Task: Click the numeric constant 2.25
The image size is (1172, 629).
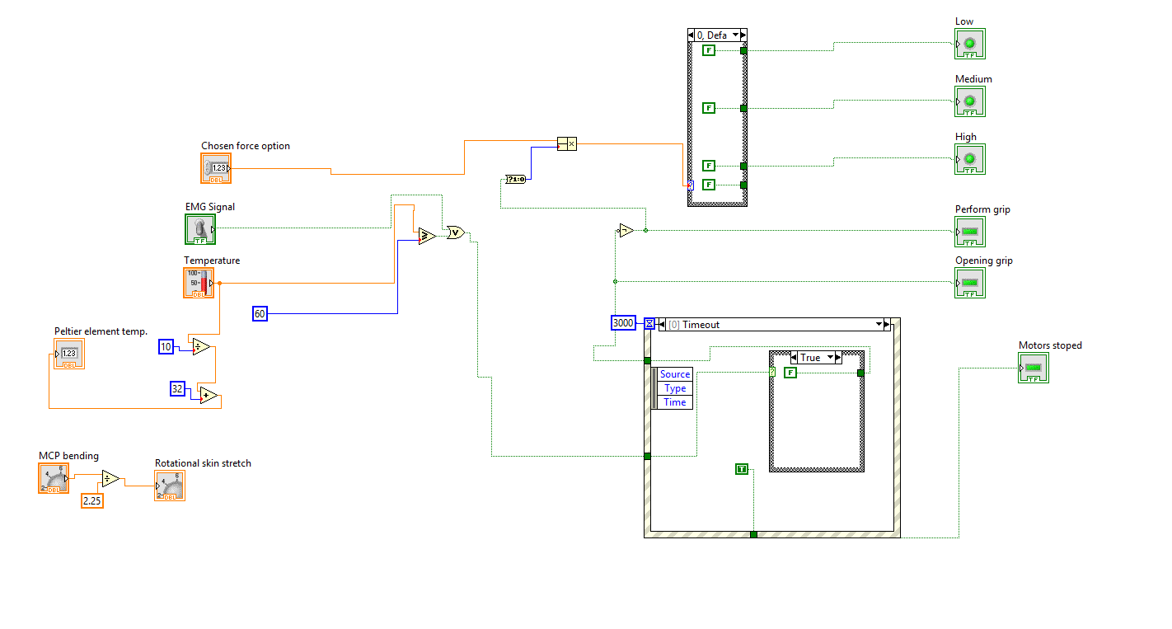Action: click(x=92, y=500)
